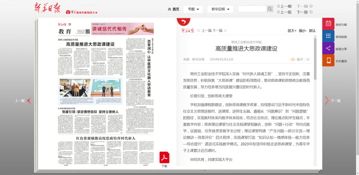The image size is (359, 175).
Task: Play the article audio speaker icon
Action: point(293,60)
